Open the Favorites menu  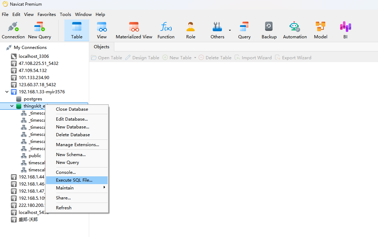(46, 15)
